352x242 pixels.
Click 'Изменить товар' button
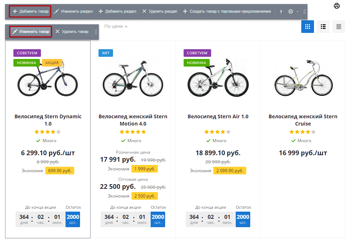click(31, 31)
